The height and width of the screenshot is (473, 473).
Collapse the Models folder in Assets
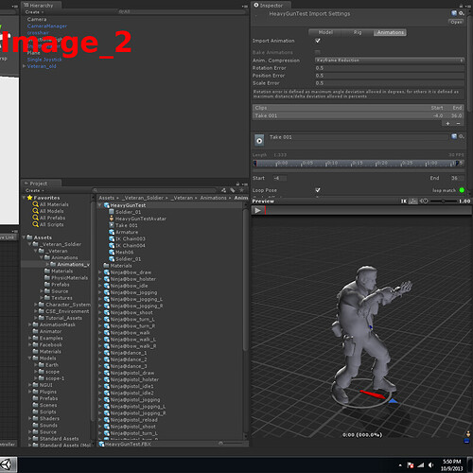[x=30, y=359]
